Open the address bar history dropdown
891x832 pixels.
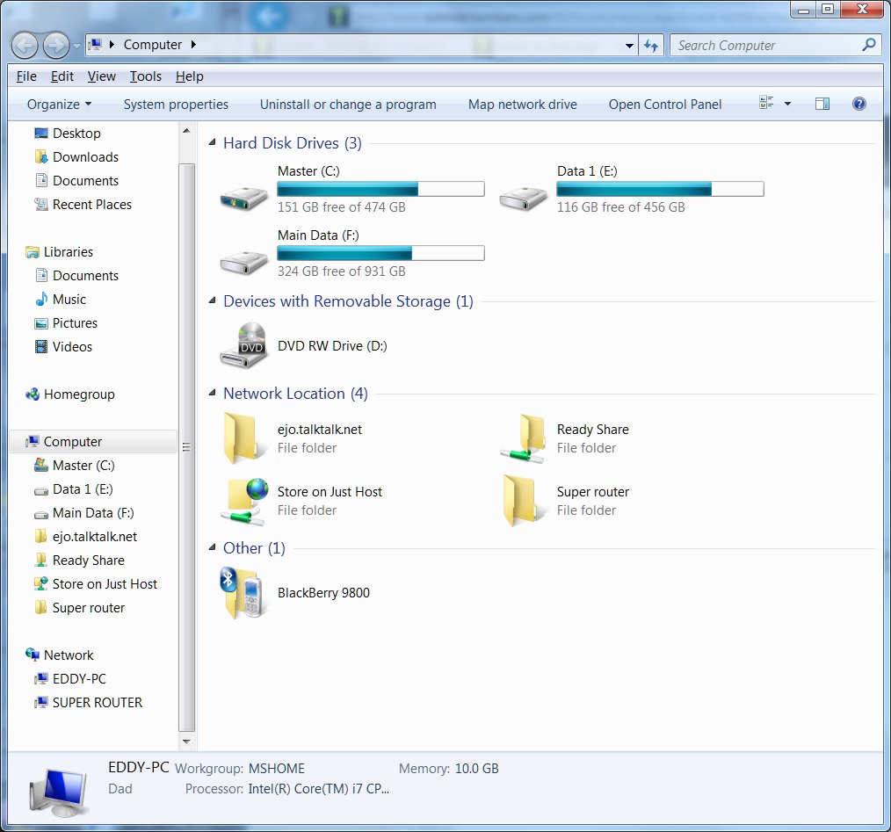629,45
